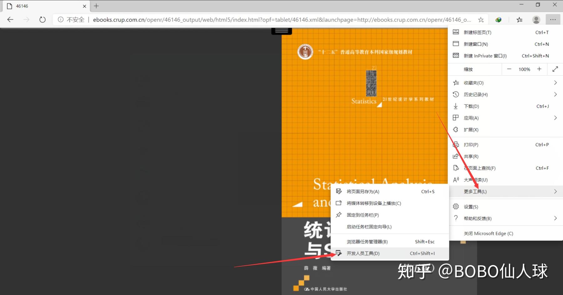
Task: Open the colorful extension icon in toolbar
Action: pos(498,20)
